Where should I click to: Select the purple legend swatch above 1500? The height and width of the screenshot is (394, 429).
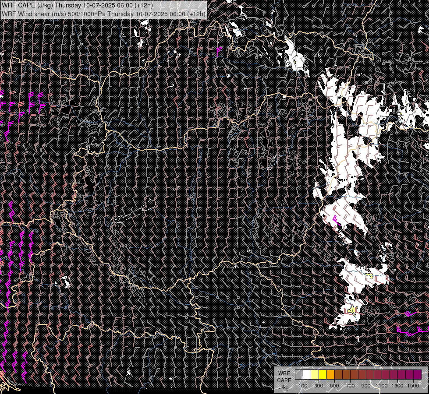click(418, 375)
